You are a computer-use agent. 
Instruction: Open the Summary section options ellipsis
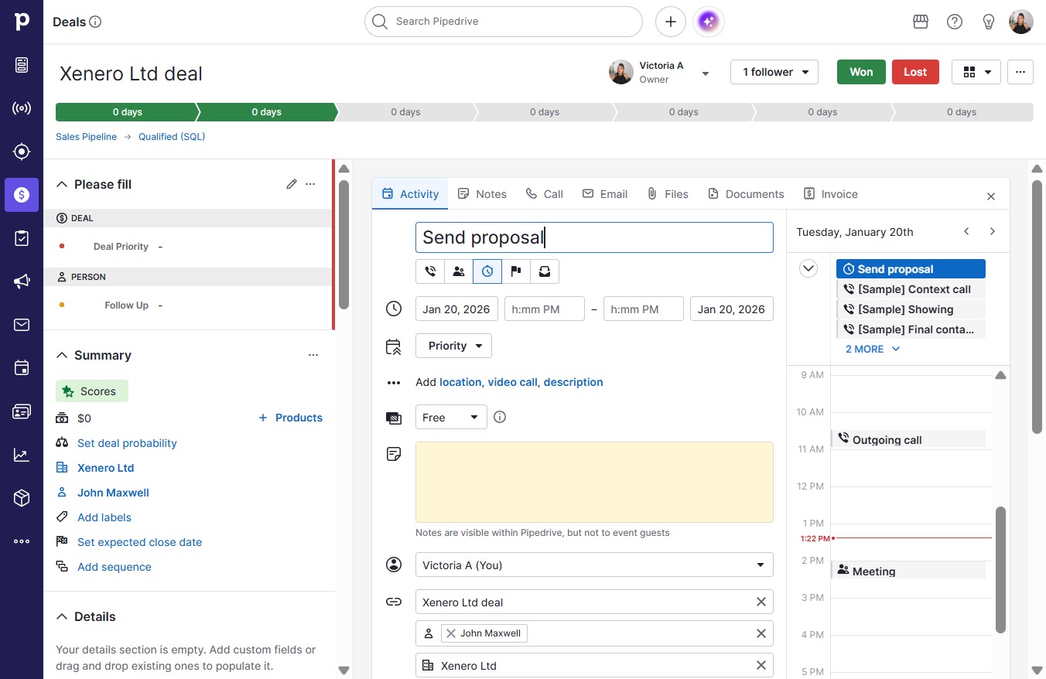313,355
